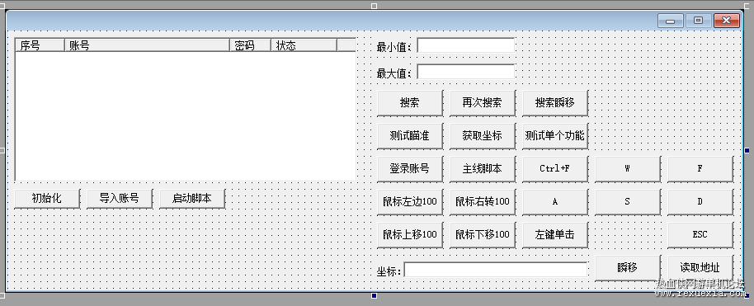The height and width of the screenshot is (306, 754).
Task: Click the 登录账号 button
Action: pyautogui.click(x=410, y=169)
